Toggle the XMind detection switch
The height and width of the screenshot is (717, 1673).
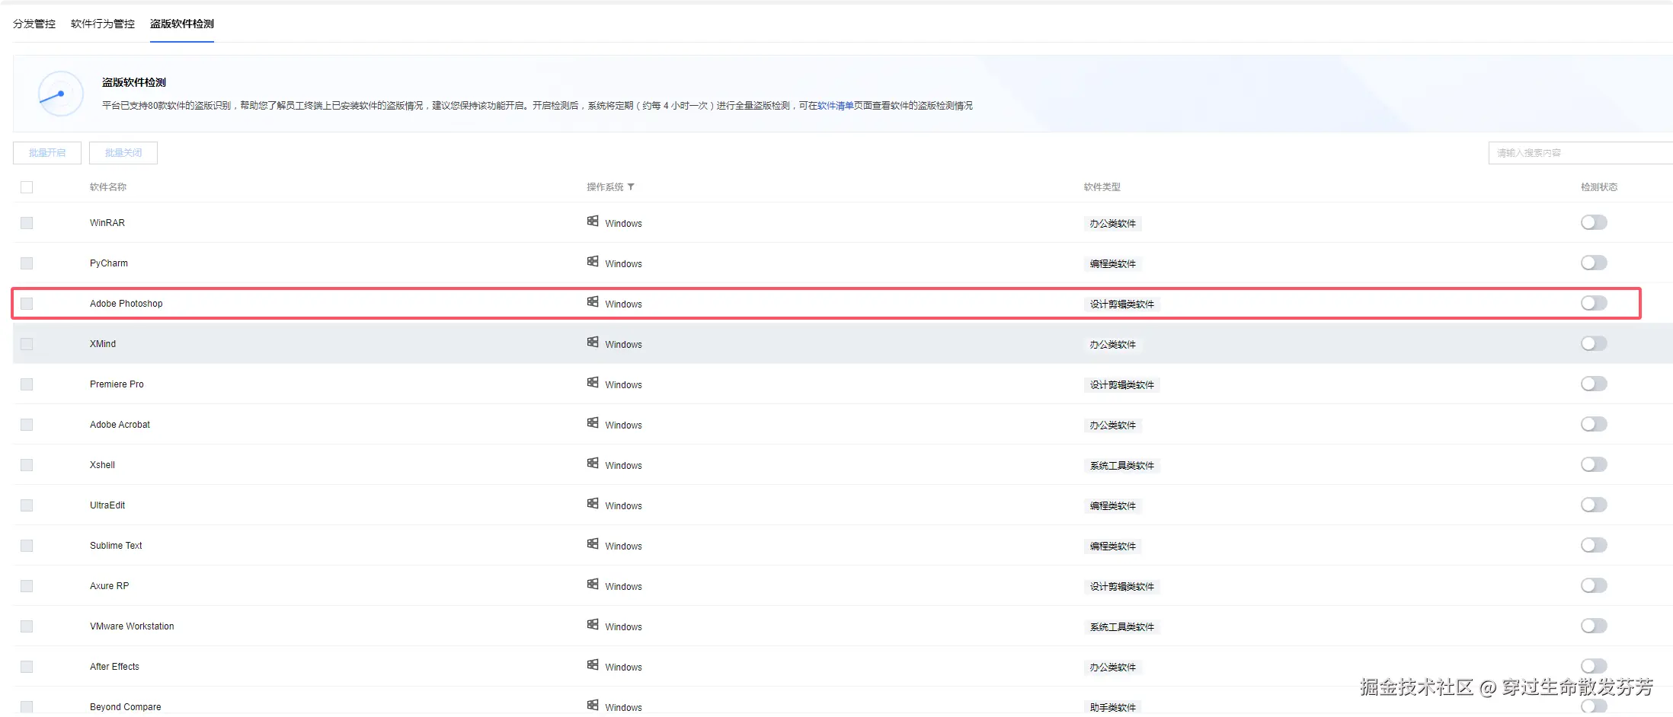coord(1594,343)
